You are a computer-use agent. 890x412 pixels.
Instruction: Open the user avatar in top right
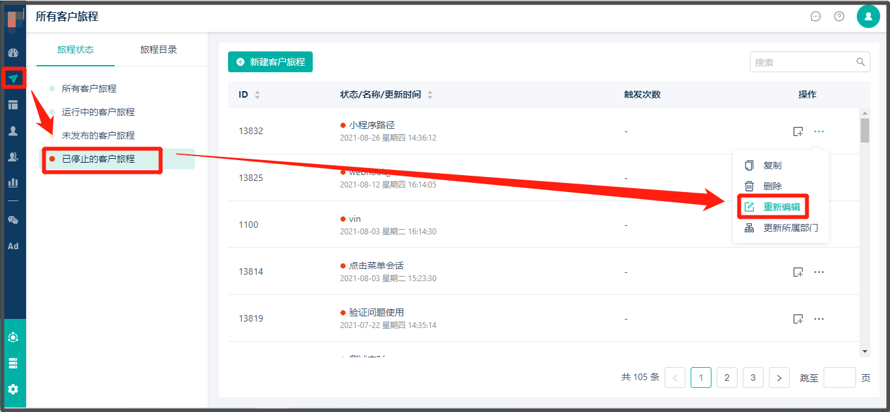868,16
